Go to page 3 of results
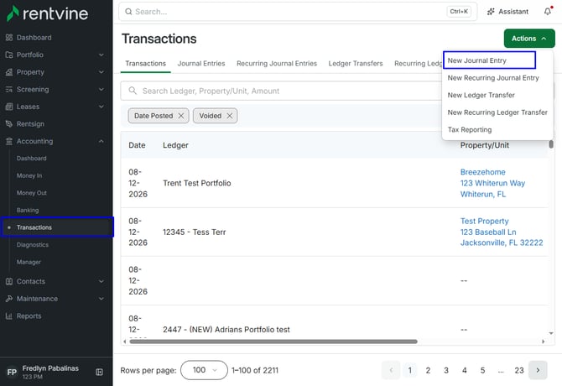The height and width of the screenshot is (386, 562). pos(446,370)
